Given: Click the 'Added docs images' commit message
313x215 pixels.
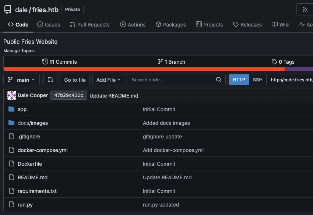Looking at the screenshot, I should click(166, 123).
